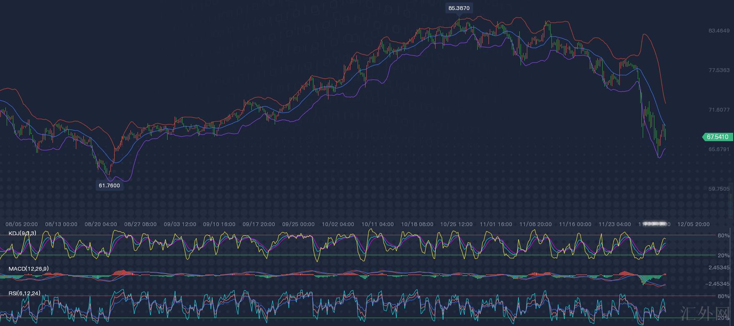734x326 pixels.
Task: Click the 11/08 20:00 time axis label
Action: 535,224
